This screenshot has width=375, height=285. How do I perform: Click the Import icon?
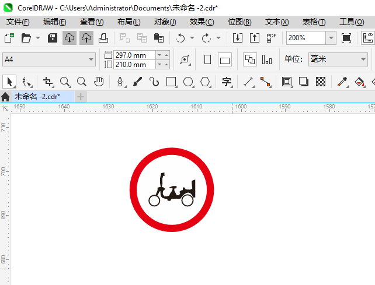point(238,38)
